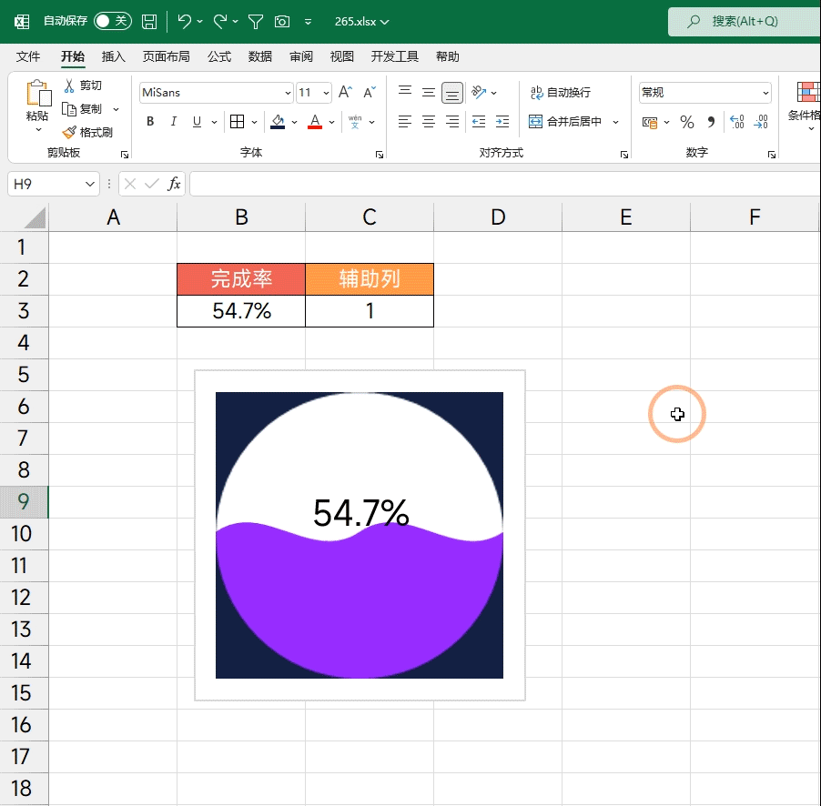Open the font color palette dropdown
The height and width of the screenshot is (806, 821).
click(x=331, y=122)
